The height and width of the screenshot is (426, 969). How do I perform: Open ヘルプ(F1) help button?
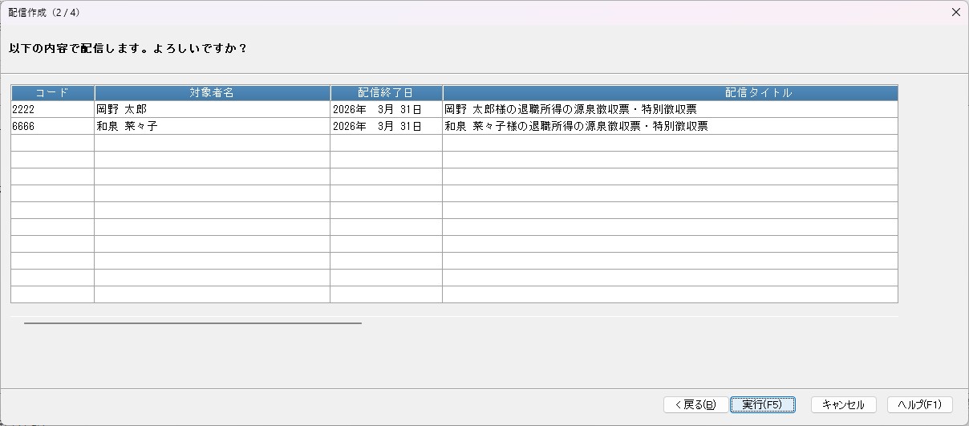point(919,404)
